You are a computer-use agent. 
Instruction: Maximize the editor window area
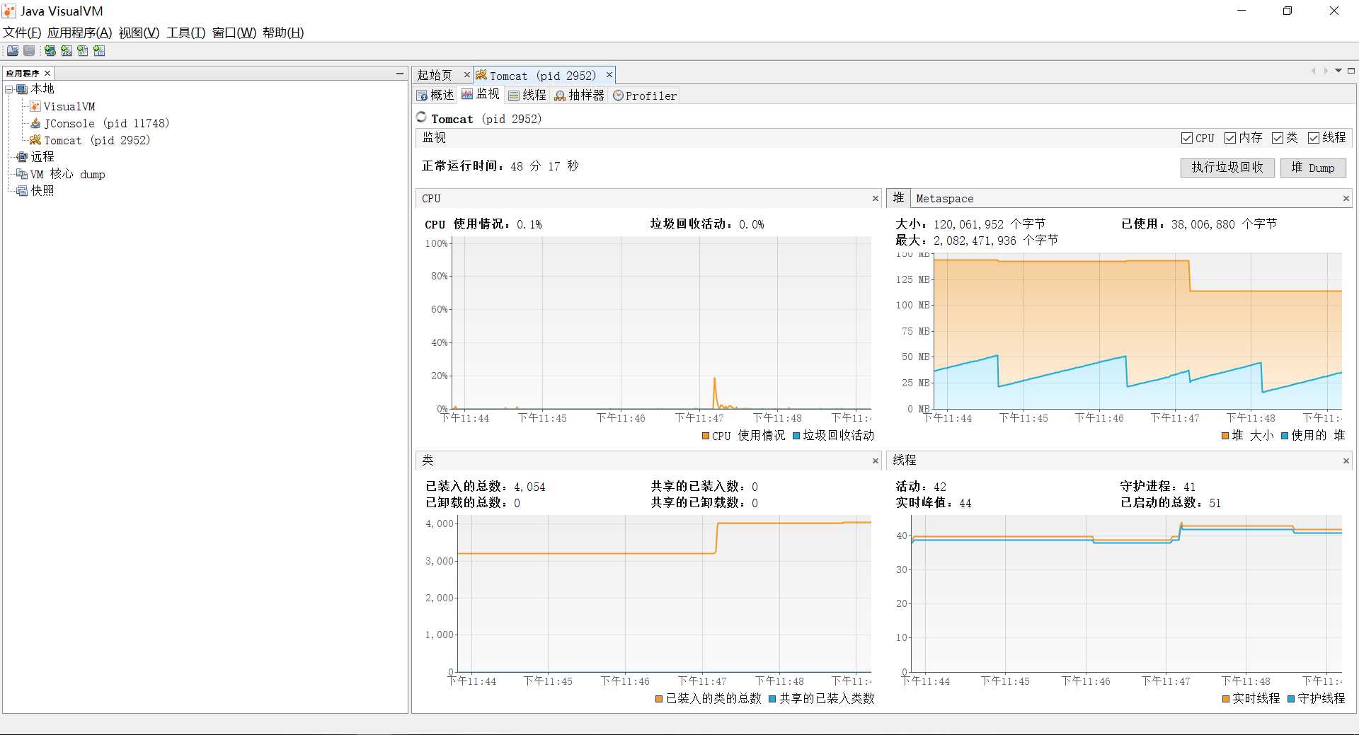(1351, 71)
